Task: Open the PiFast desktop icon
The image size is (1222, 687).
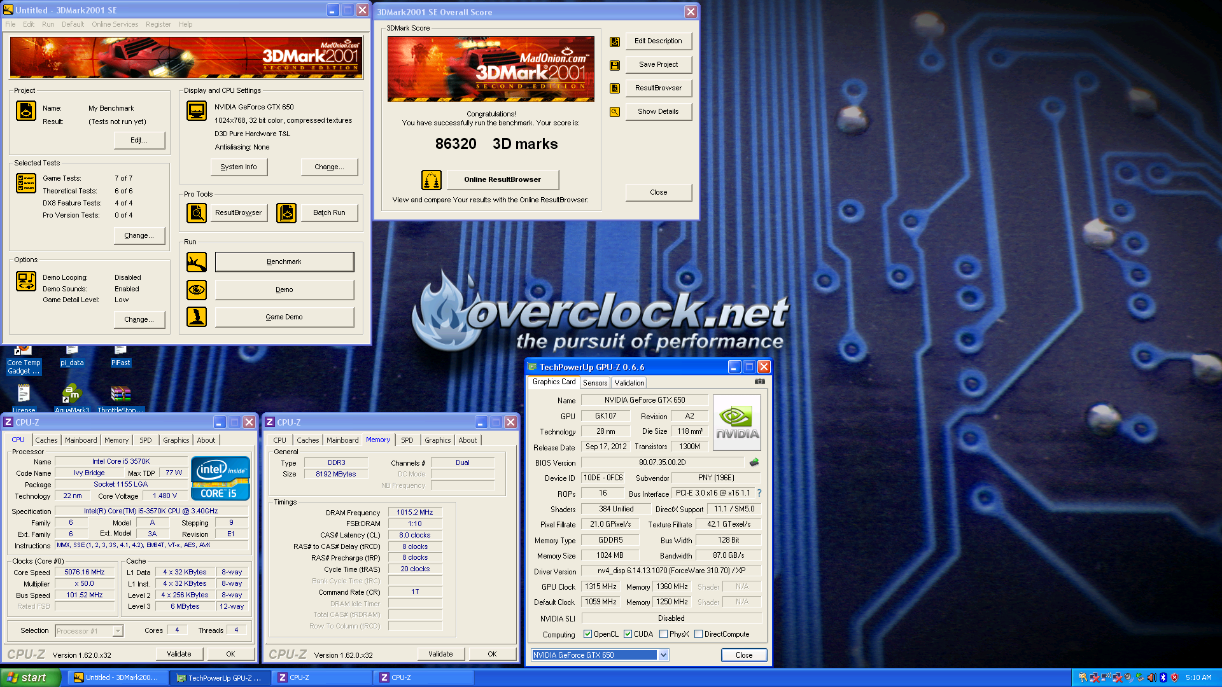Action: coord(120,356)
